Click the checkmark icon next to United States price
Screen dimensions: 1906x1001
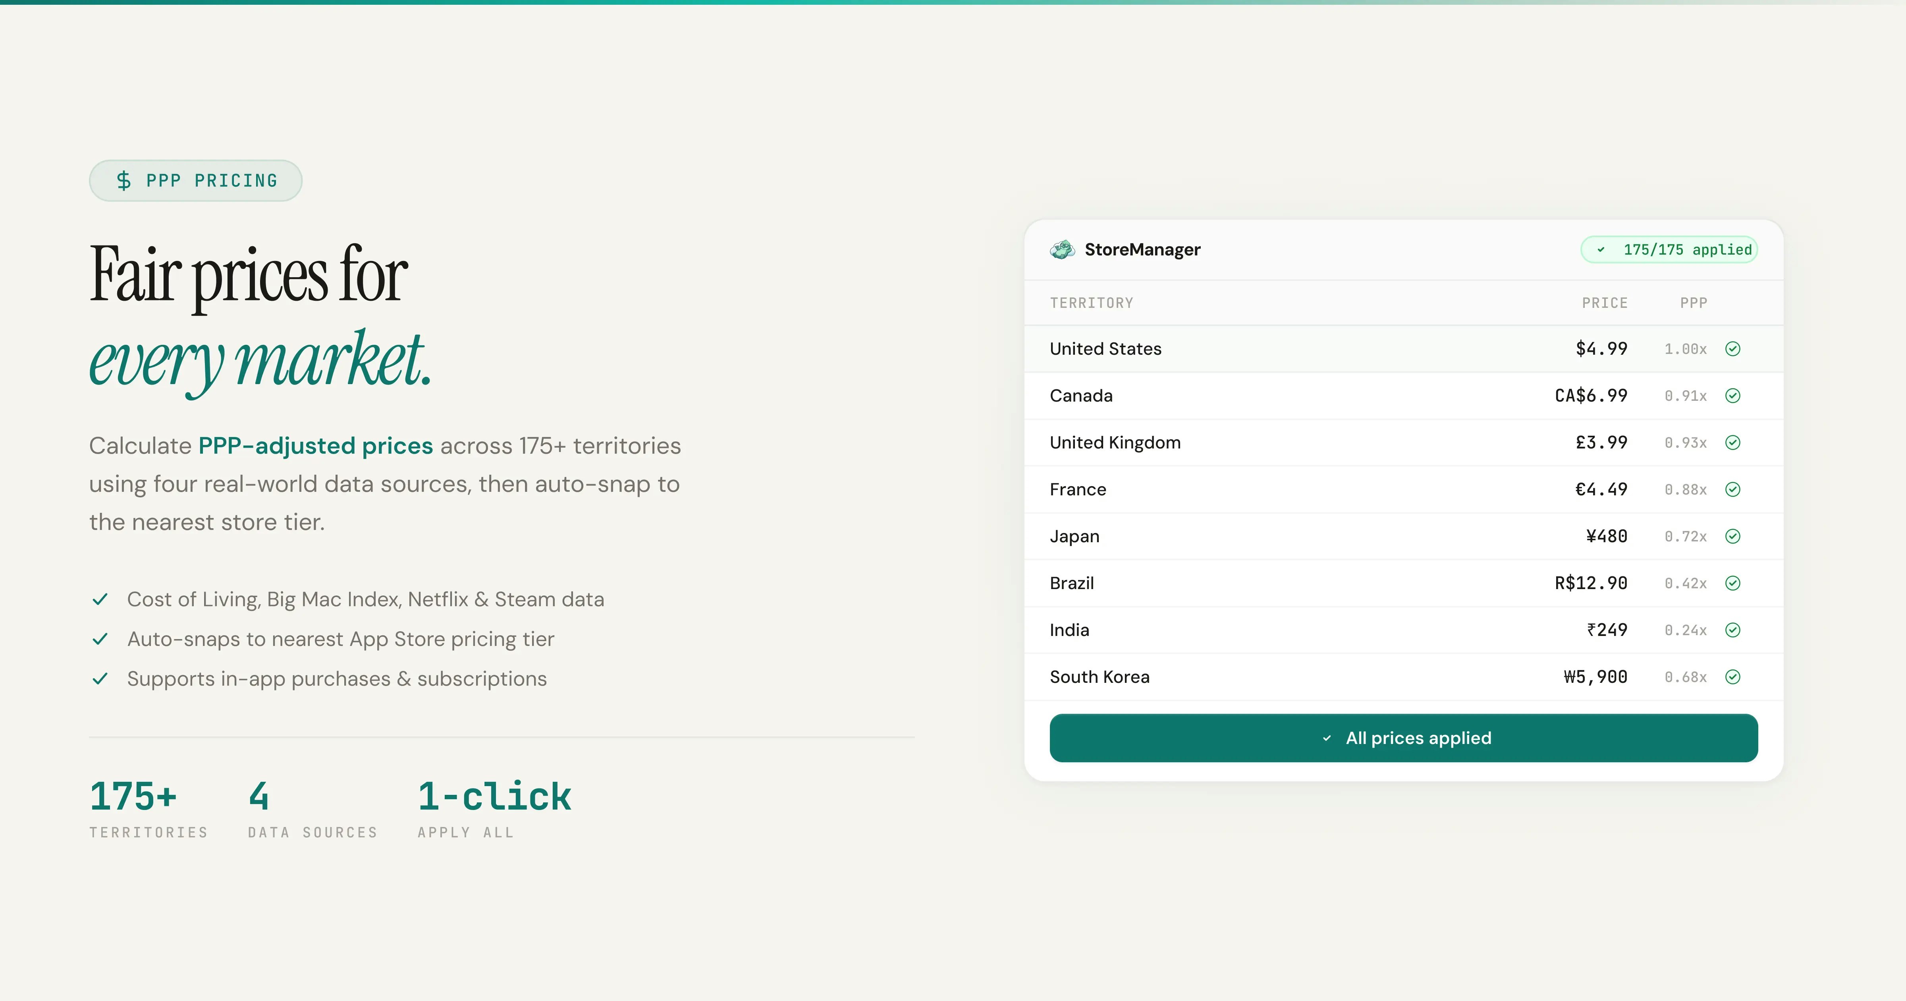click(x=1734, y=349)
